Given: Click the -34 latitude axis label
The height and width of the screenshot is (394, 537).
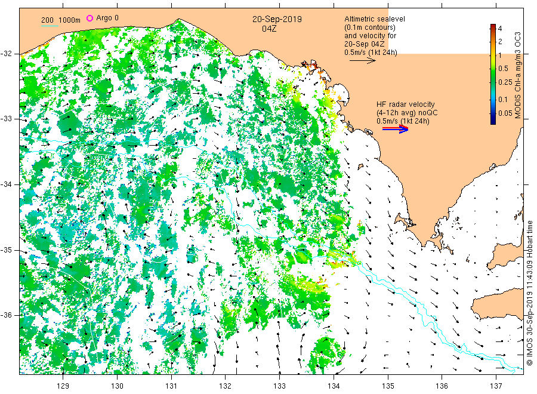Looking at the screenshot, I should [6, 184].
